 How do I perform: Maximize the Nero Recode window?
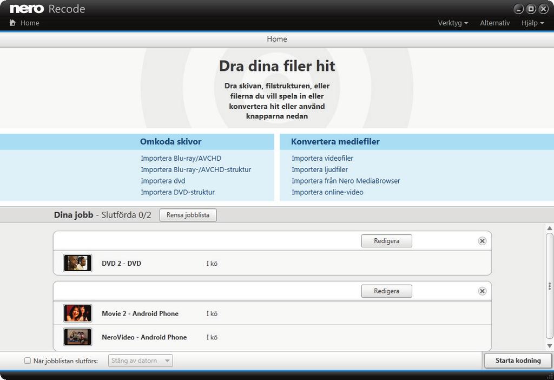(x=531, y=9)
